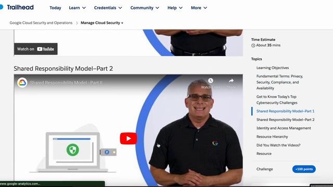Open the Today nav item
333x187 pixels.
55,8
